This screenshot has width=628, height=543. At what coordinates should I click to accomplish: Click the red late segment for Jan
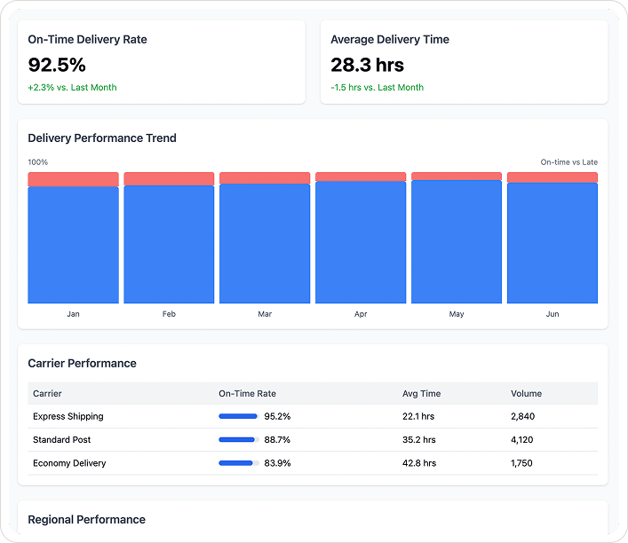[x=74, y=179]
